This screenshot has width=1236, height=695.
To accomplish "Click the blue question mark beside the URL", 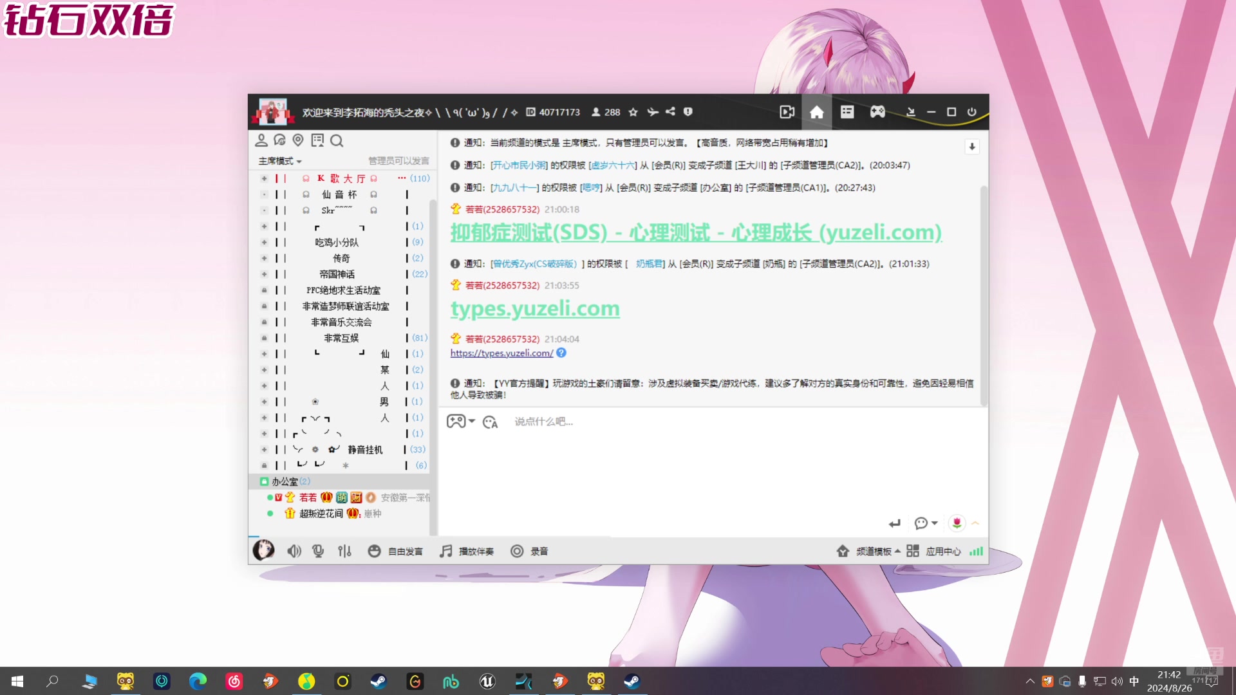I will coord(561,353).
